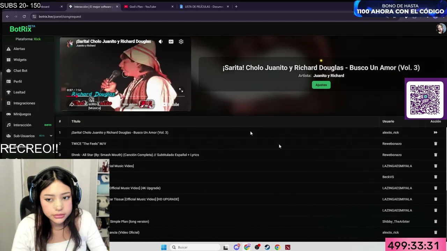
Task: Open the Minijuegos gamepad section
Action: pos(22,114)
